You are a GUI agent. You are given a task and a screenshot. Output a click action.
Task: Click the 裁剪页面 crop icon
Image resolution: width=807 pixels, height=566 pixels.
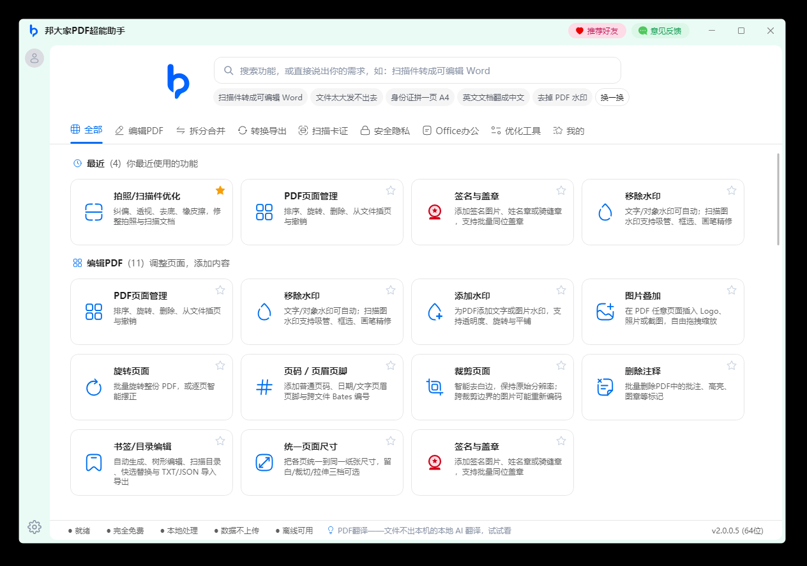[435, 387]
